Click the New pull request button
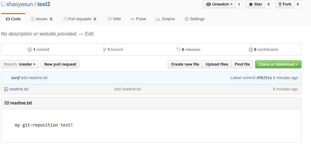The image size is (311, 148). pos(60,64)
